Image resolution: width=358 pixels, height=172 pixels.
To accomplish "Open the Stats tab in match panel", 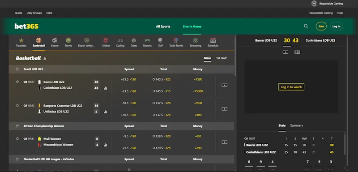I will point(282,125).
